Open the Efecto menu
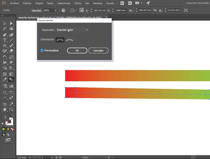 pyautogui.click(x=78, y=3)
